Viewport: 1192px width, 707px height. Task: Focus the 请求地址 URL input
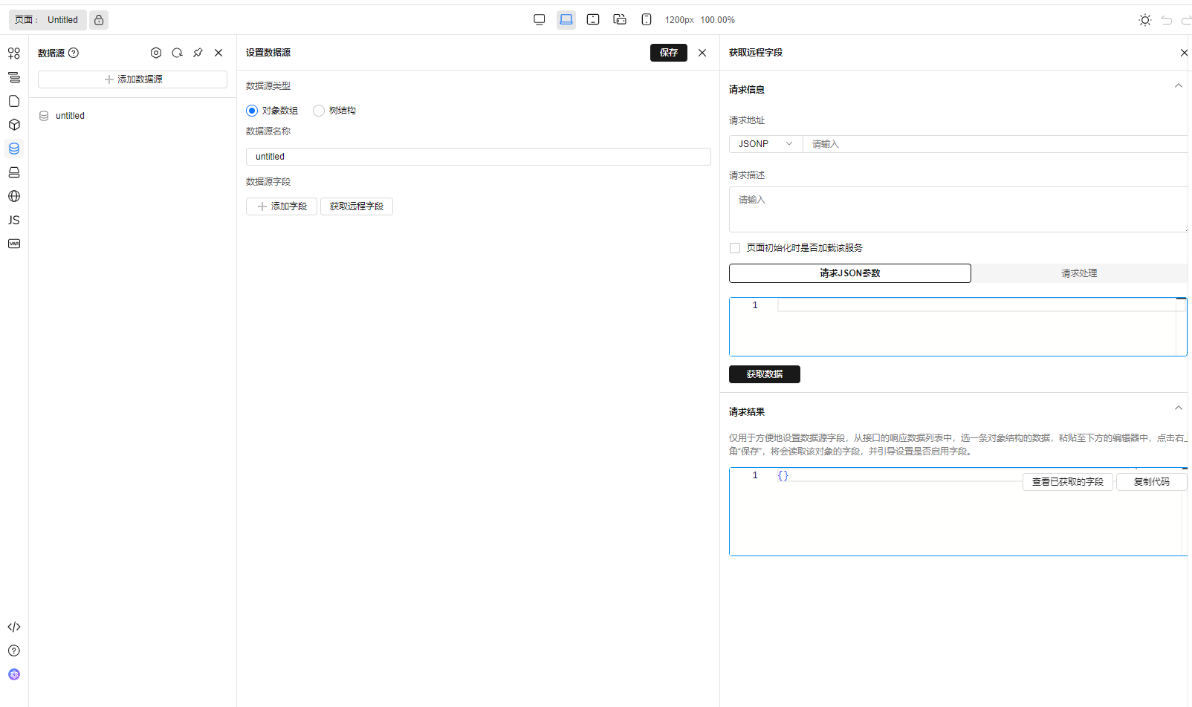point(996,144)
